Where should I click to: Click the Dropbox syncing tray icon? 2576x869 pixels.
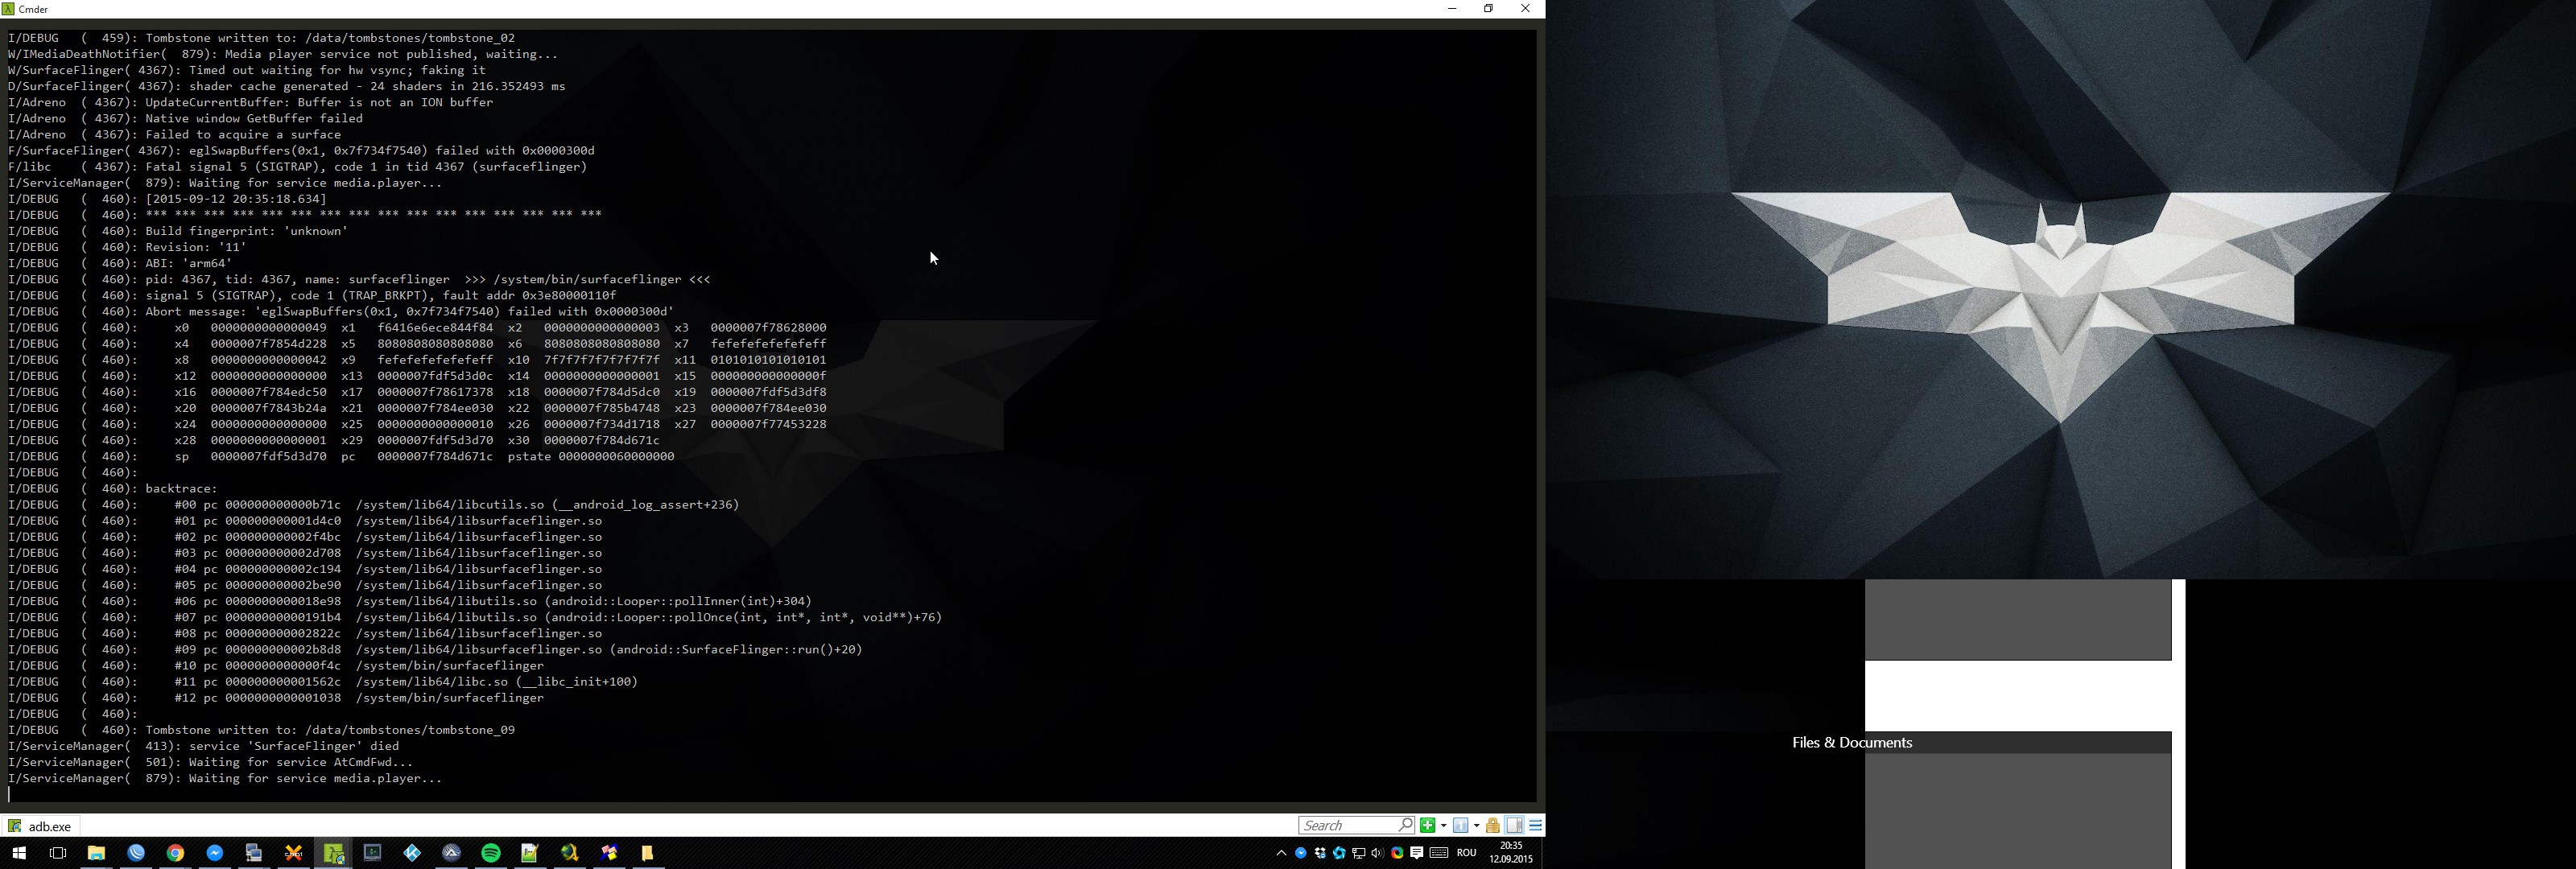point(1320,853)
